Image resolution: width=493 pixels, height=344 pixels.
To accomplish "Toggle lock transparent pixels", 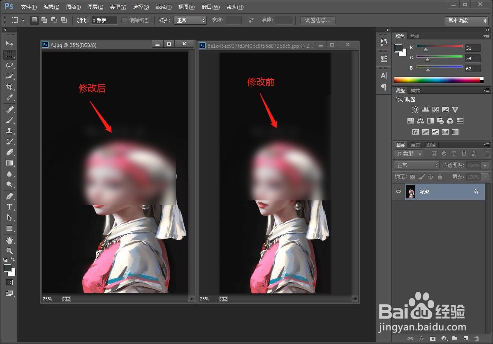I will pos(412,177).
